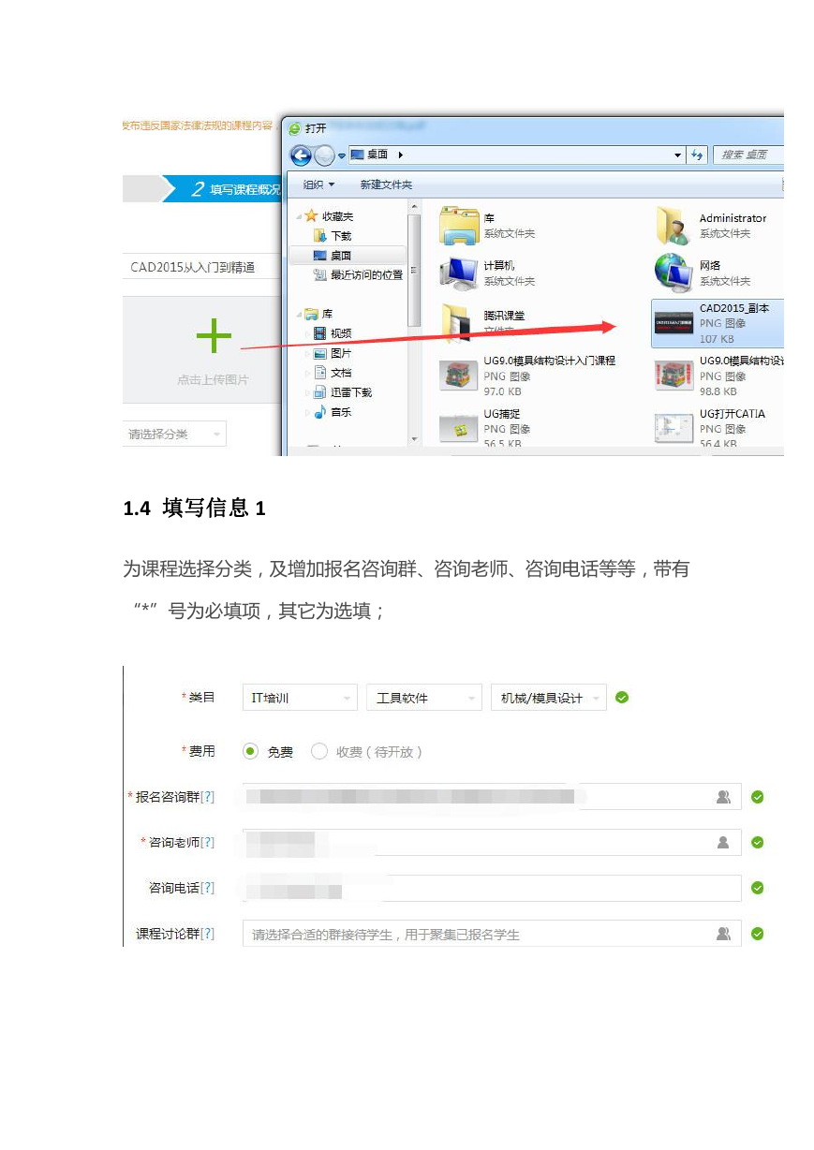Open 最近访问的位置 in favorites
Viewport: 814px width, 1150px height.
[365, 274]
